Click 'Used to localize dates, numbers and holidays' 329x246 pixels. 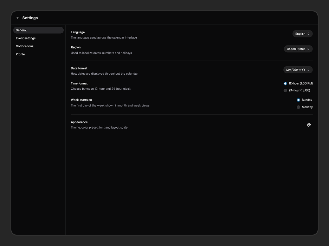(101, 53)
